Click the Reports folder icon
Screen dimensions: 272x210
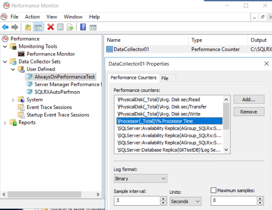pyautogui.click(x=14, y=122)
